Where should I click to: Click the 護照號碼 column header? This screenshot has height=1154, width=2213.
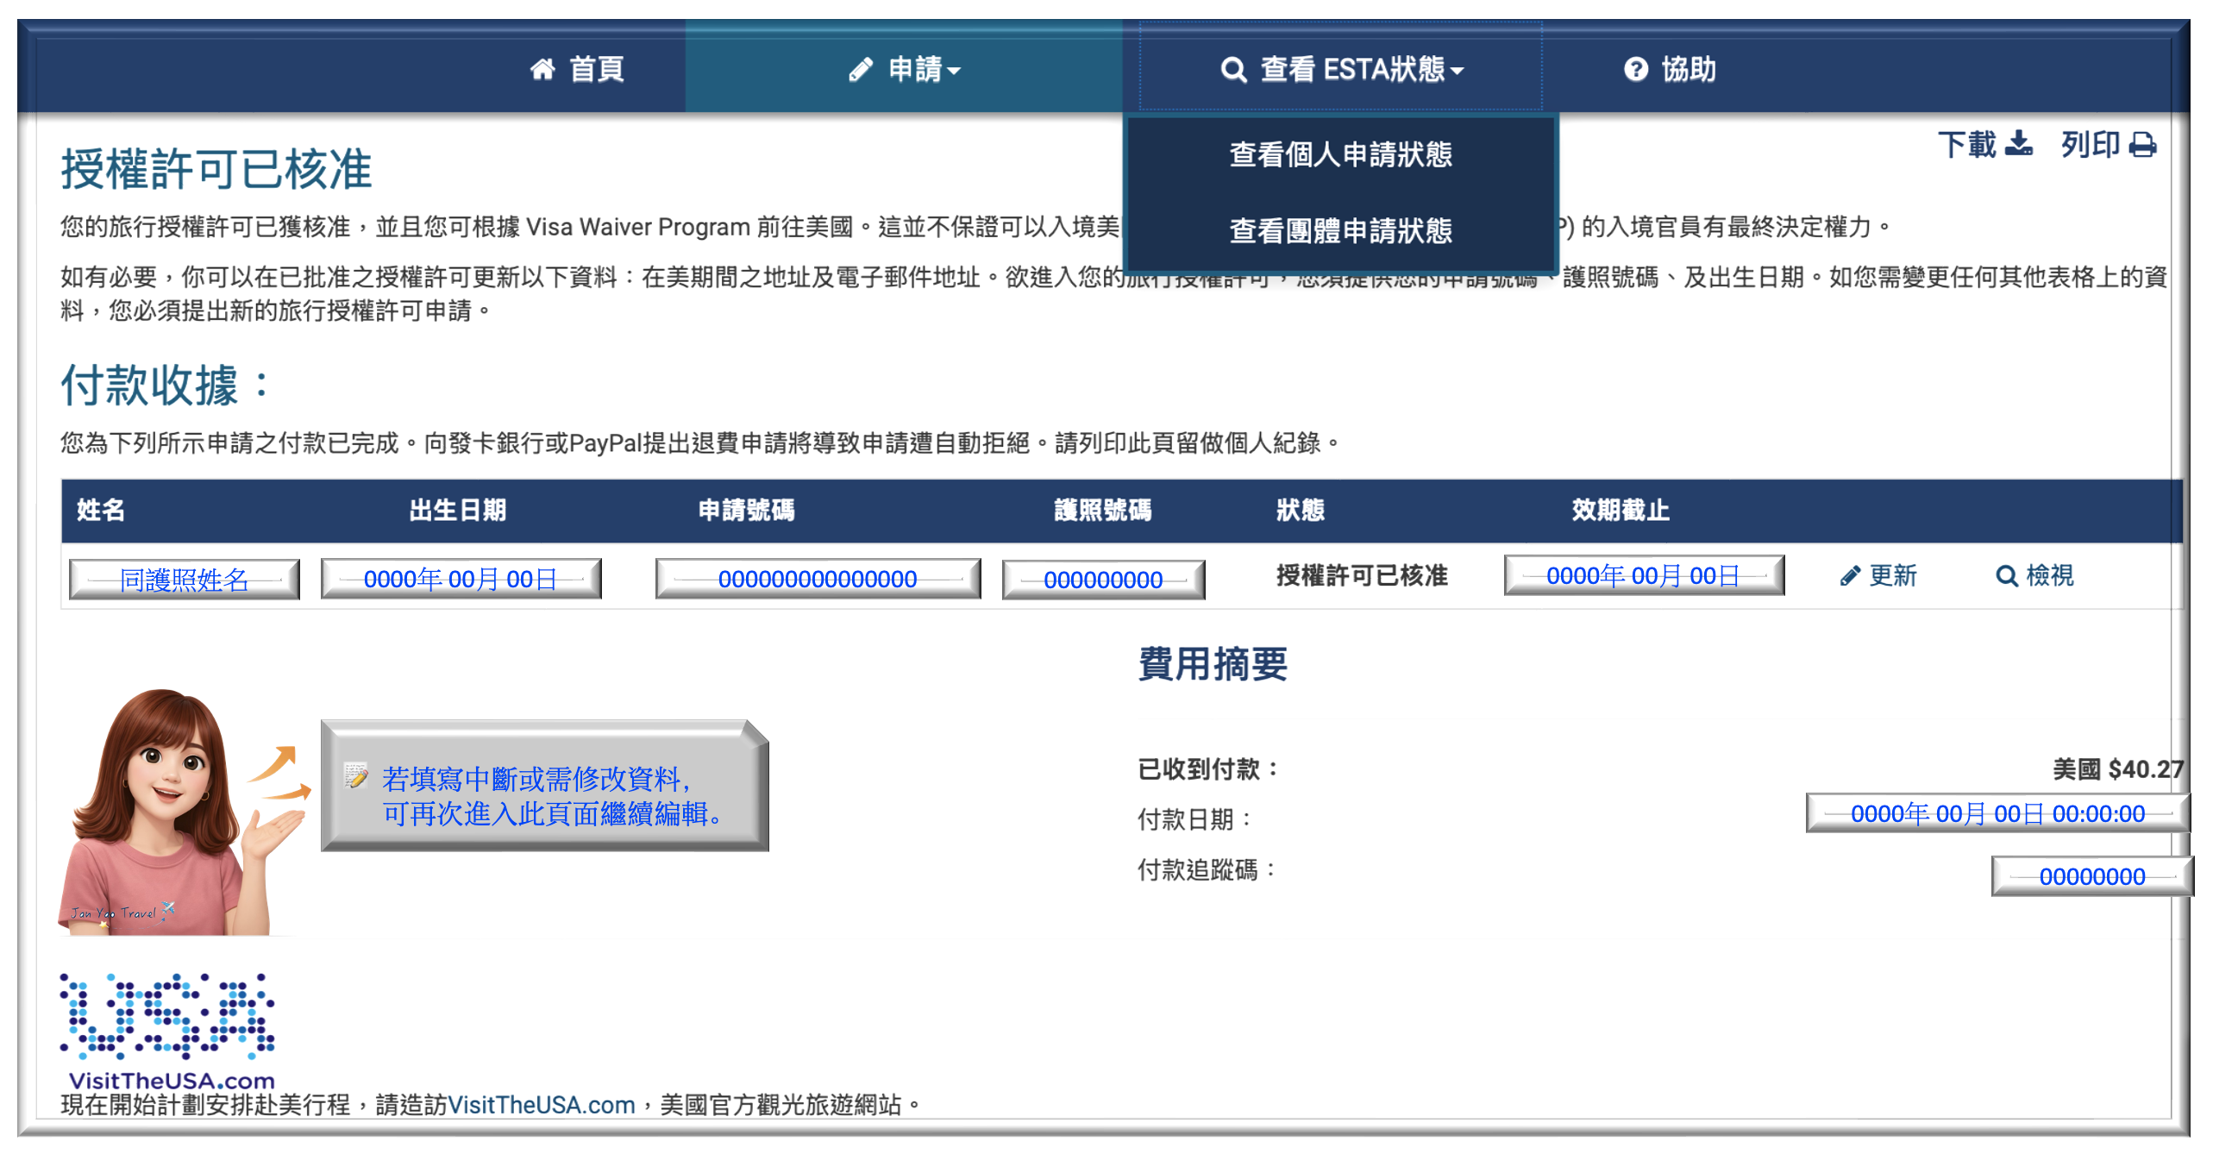click(1102, 511)
